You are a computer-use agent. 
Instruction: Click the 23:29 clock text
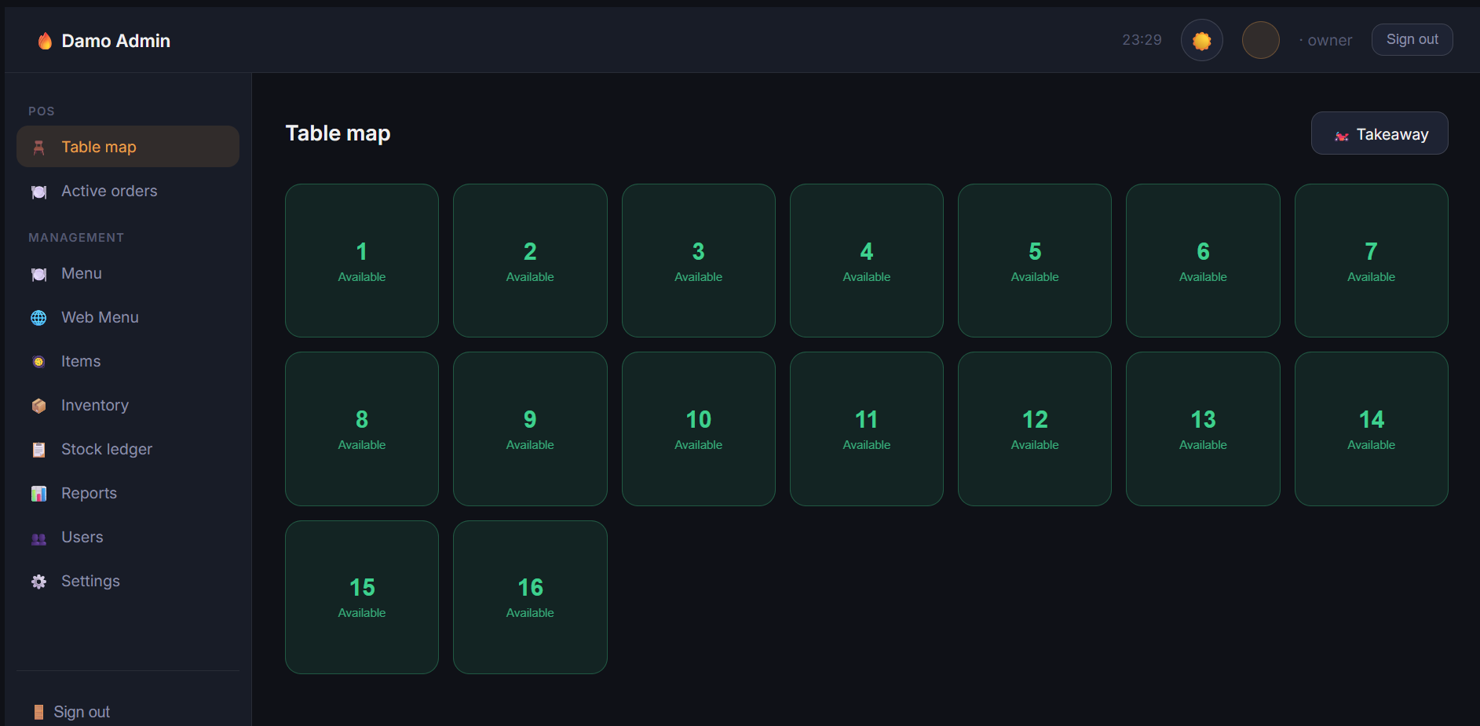[x=1142, y=40]
